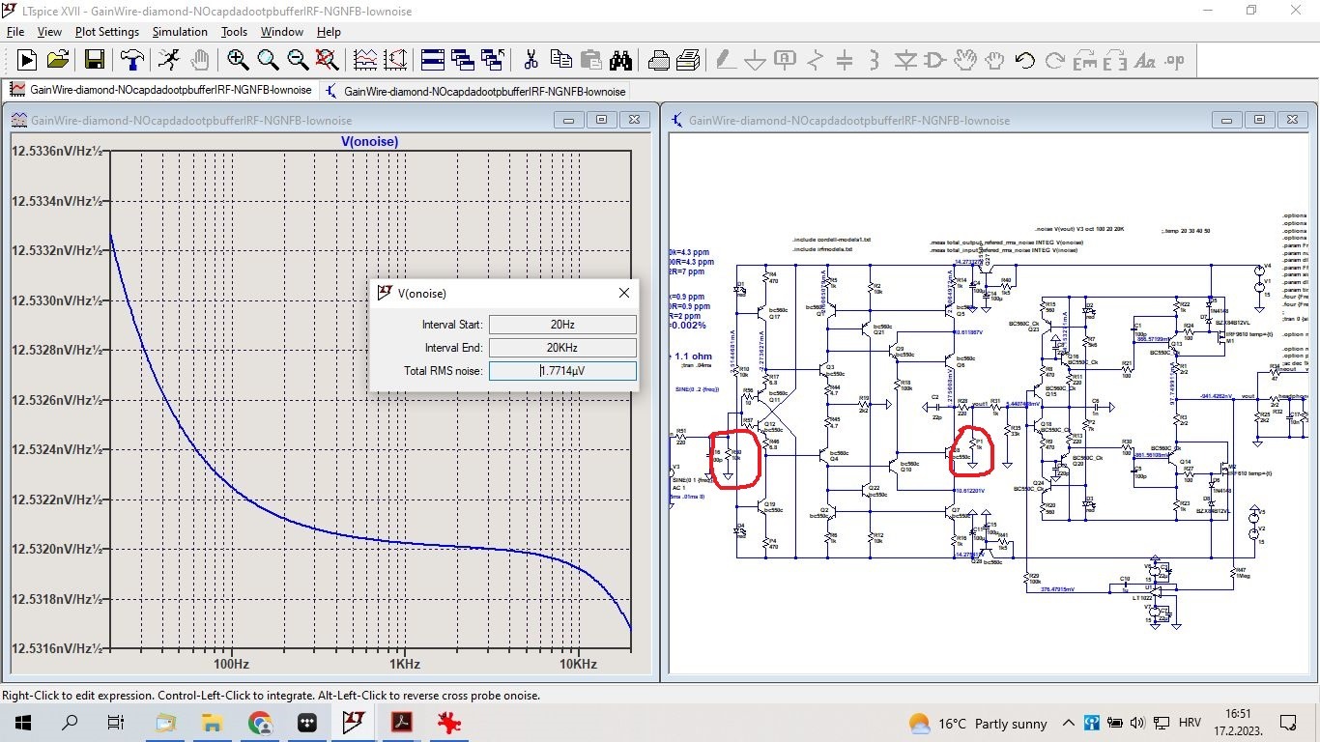Click the New Schematic toolbar icon
This screenshot has height=742, width=1320.
[x=27, y=60]
